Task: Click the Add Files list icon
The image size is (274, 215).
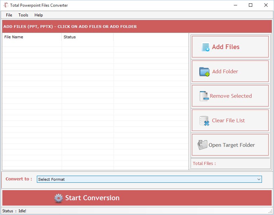Action: coord(206,47)
